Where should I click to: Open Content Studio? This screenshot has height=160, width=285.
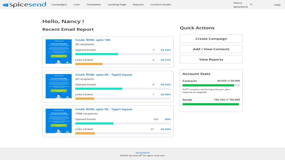pos(161,4)
